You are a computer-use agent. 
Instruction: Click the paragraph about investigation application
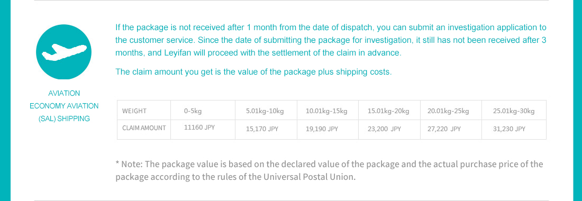point(331,40)
